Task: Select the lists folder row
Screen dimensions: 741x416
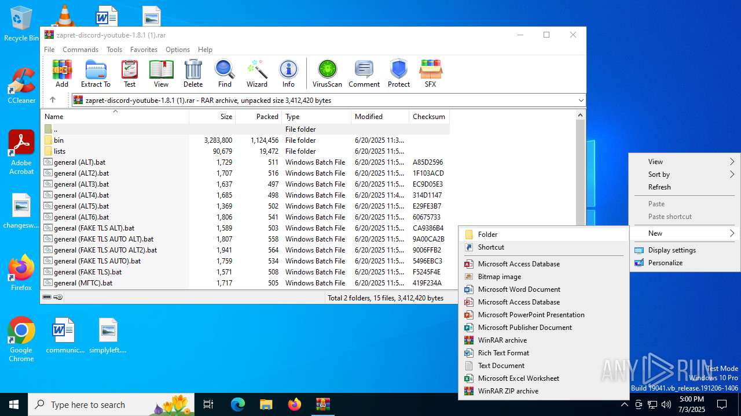Action: pyautogui.click(x=245, y=151)
